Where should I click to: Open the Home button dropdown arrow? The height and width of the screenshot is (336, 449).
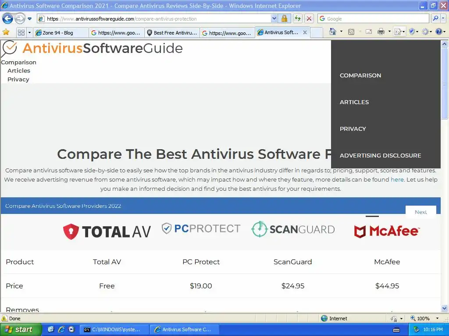pyautogui.click(x=341, y=31)
